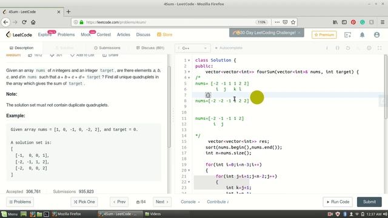Screen dimensions: 388x218
Task: Close the 4Sum - LeetCode tab
Action: (x=59, y=12)
